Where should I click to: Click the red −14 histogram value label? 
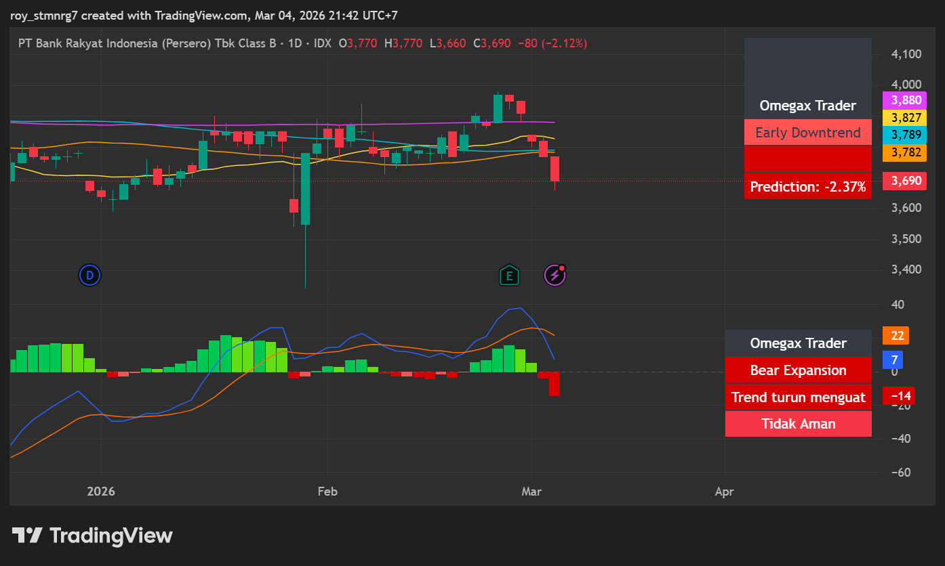[x=900, y=395]
